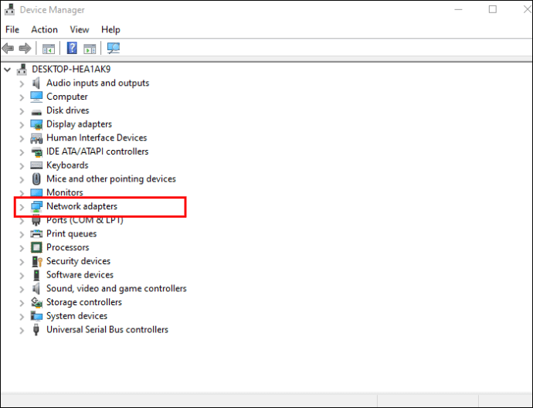Select the System devices label
This screenshot has height=408, width=533.
click(x=76, y=316)
